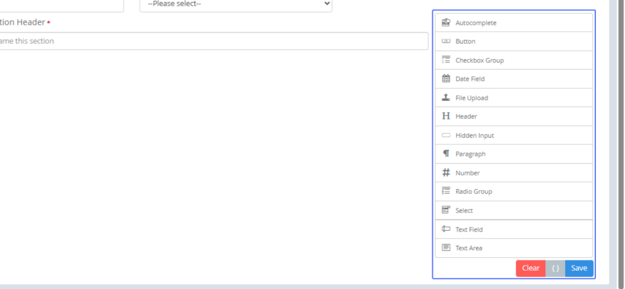Click the Header H icon
Screen dimensions: 625x289
tap(446, 116)
